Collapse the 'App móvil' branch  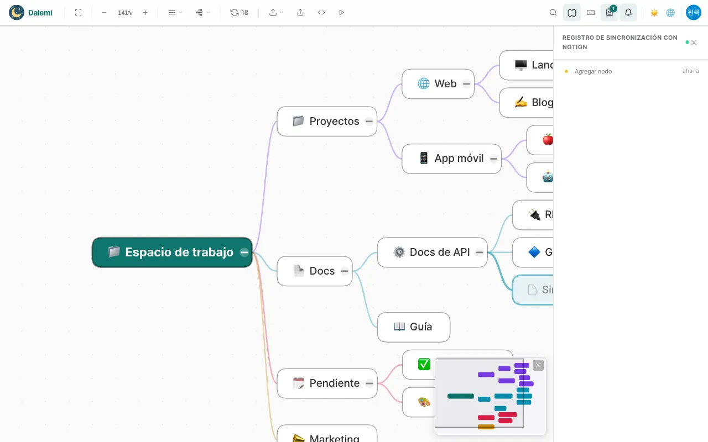click(x=493, y=159)
